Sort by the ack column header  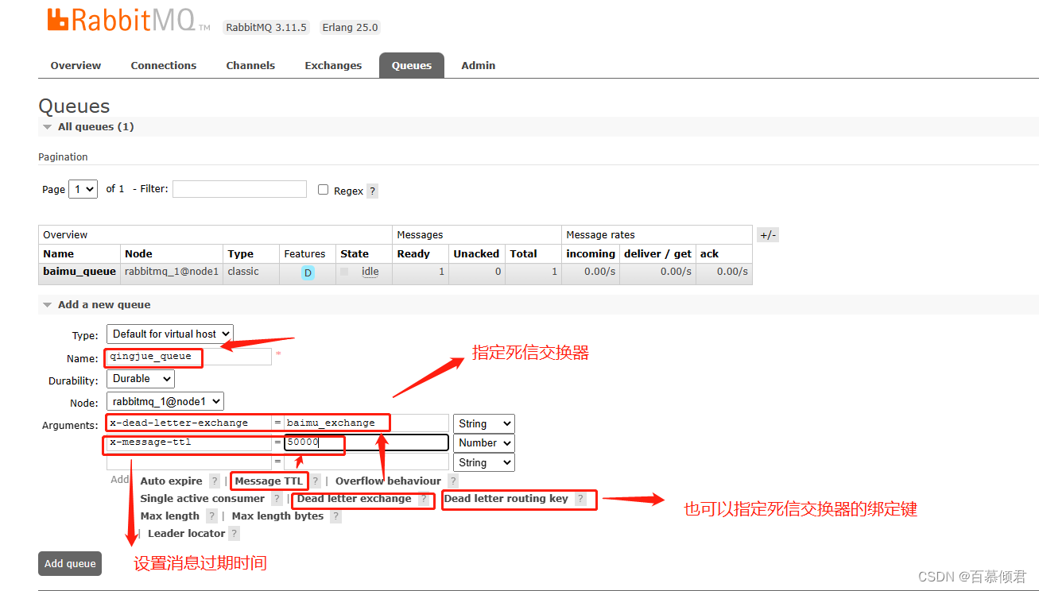pyautogui.click(x=709, y=253)
